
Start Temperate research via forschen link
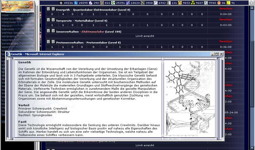click(225, 20)
